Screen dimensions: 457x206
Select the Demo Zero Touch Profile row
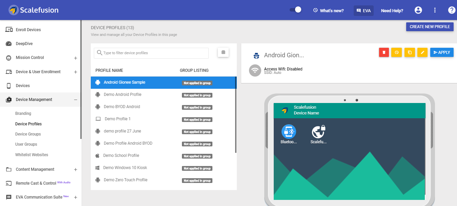coord(163,180)
